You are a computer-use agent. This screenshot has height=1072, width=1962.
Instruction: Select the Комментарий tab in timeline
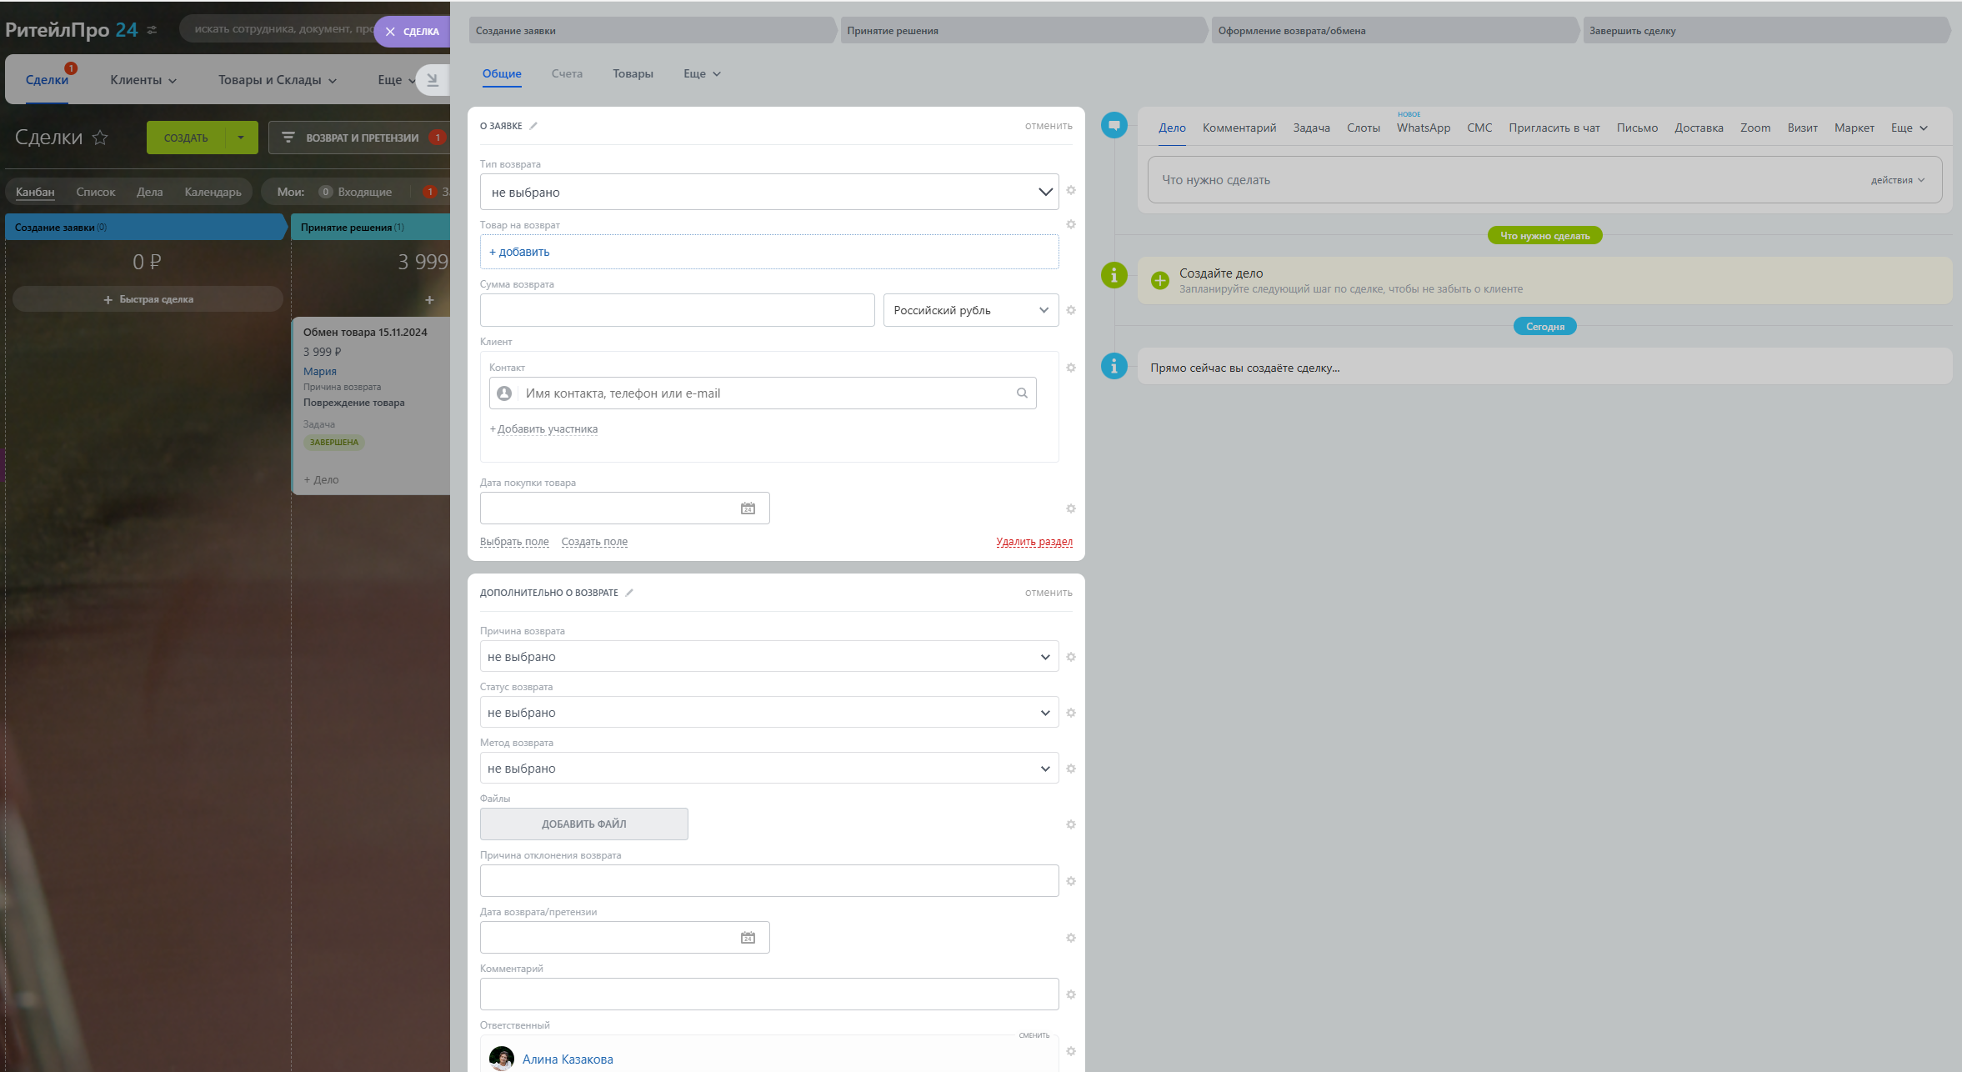point(1239,128)
